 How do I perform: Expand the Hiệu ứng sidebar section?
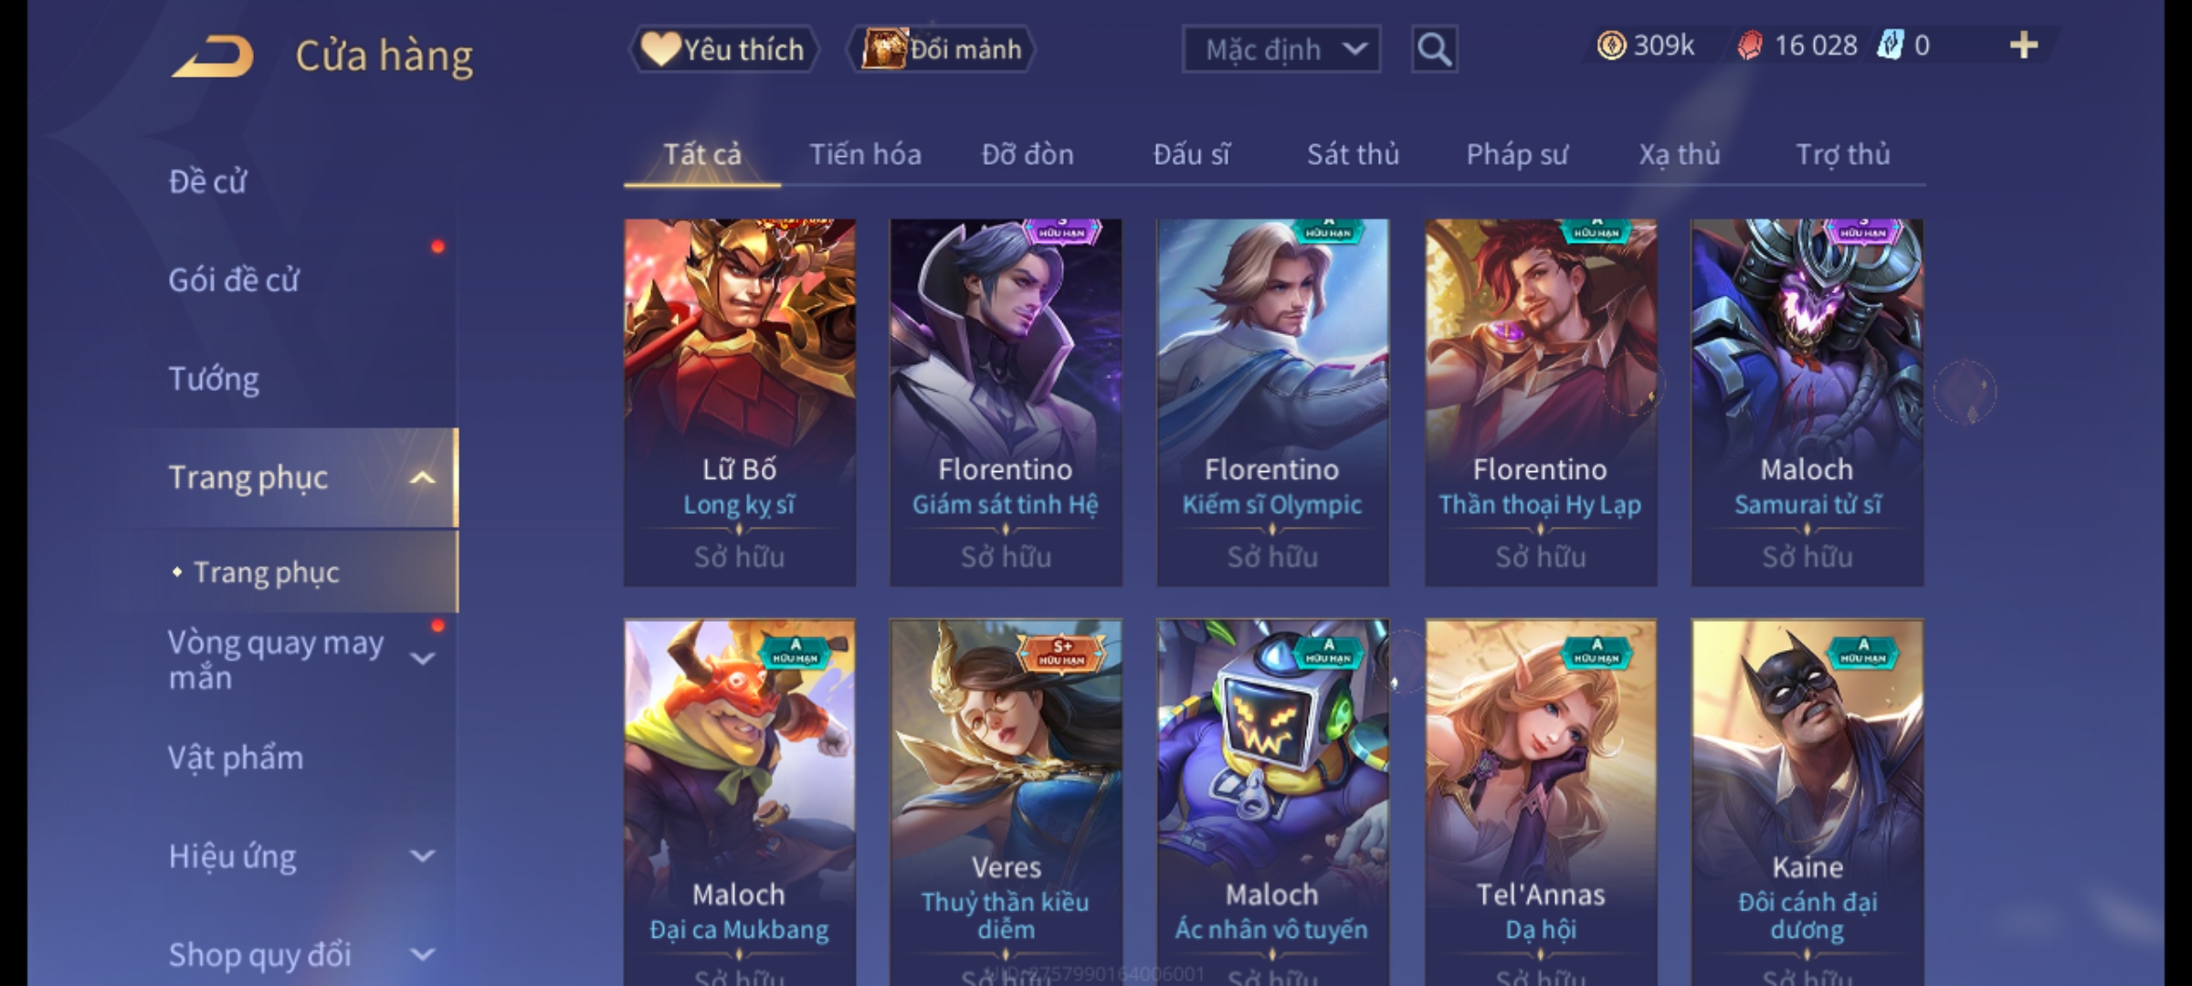click(422, 856)
